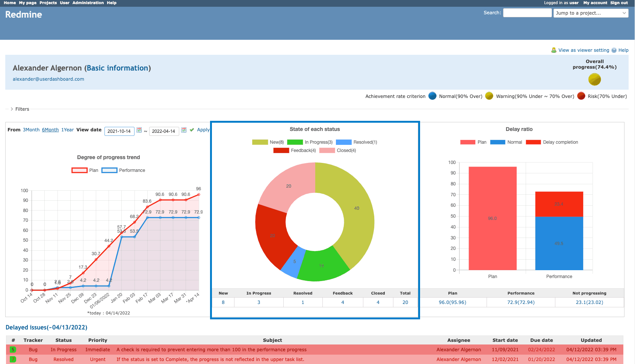Viewport: 635px width, 364px height.
Task: Click the Search input field
Action: [527, 13]
